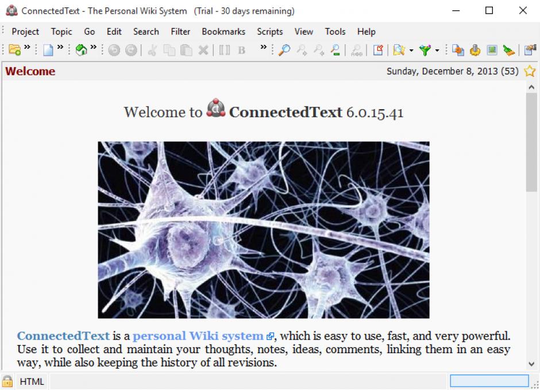
Task: Open the Tools menu
Action: tap(335, 32)
